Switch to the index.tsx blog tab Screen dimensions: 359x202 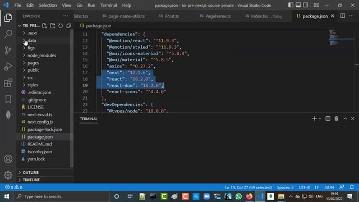pos(264,16)
